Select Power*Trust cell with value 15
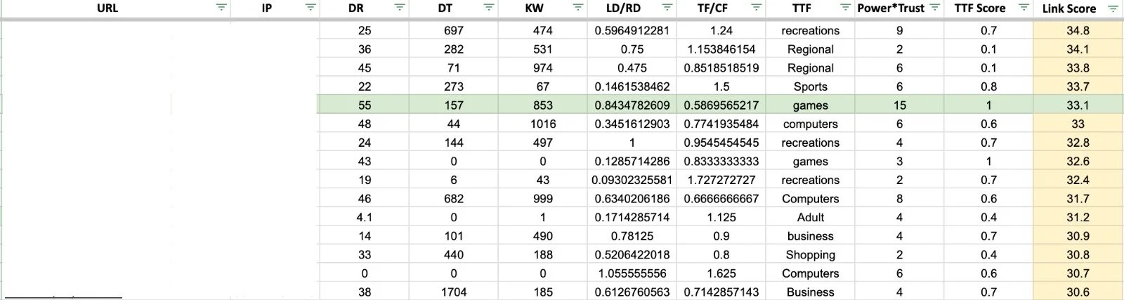Viewport: 1124px width, 300px height. point(899,105)
